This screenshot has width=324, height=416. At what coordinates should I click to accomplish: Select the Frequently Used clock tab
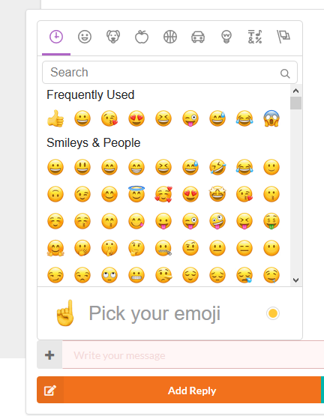click(x=56, y=37)
